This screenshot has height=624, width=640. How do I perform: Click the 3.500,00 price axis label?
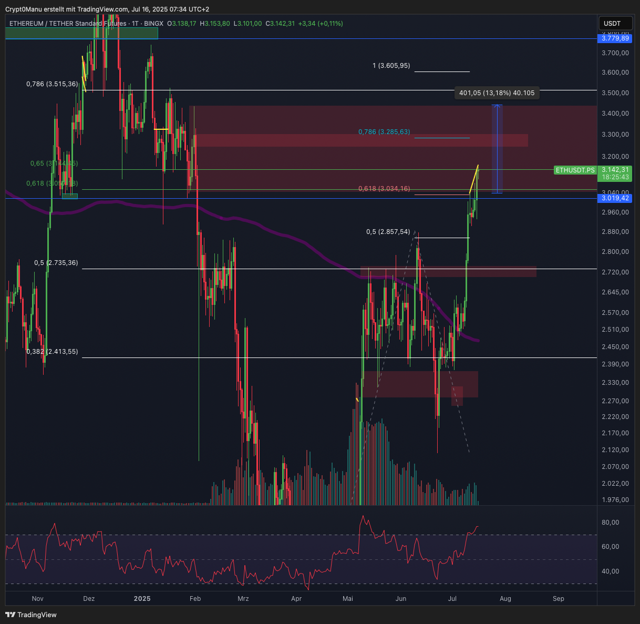[x=615, y=93]
